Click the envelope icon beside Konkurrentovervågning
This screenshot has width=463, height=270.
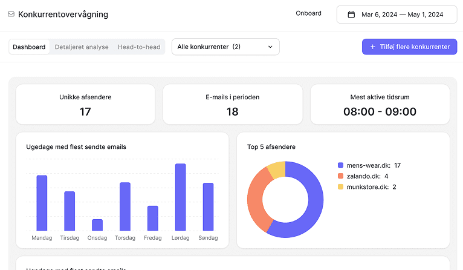point(11,14)
